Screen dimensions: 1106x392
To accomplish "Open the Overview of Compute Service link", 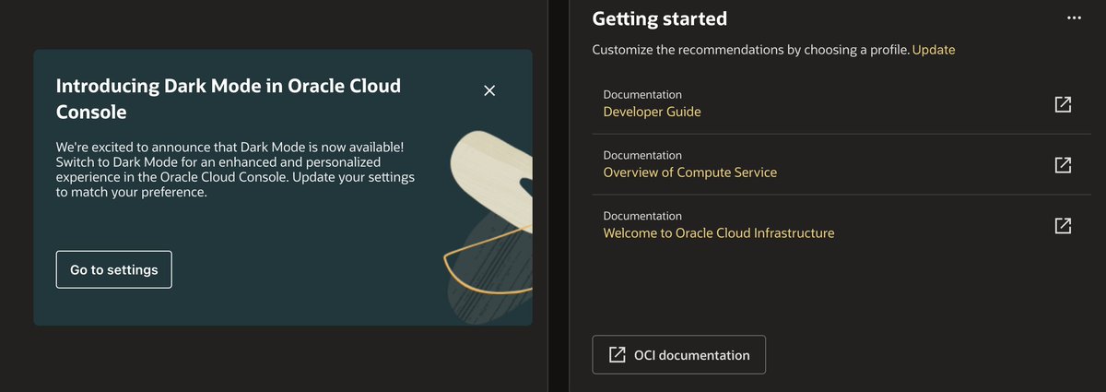I will (x=689, y=172).
